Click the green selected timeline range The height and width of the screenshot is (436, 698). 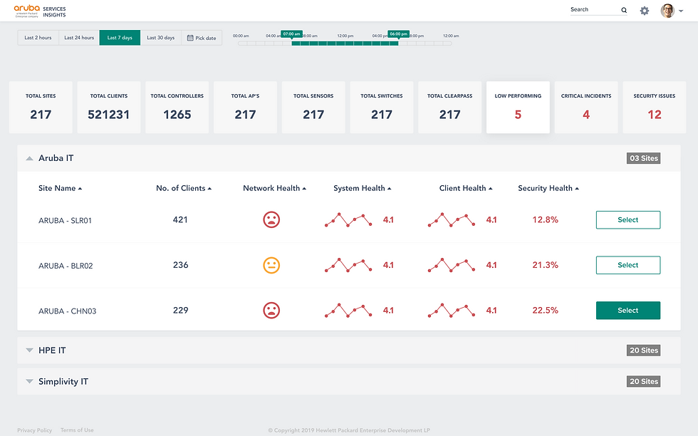(345, 43)
